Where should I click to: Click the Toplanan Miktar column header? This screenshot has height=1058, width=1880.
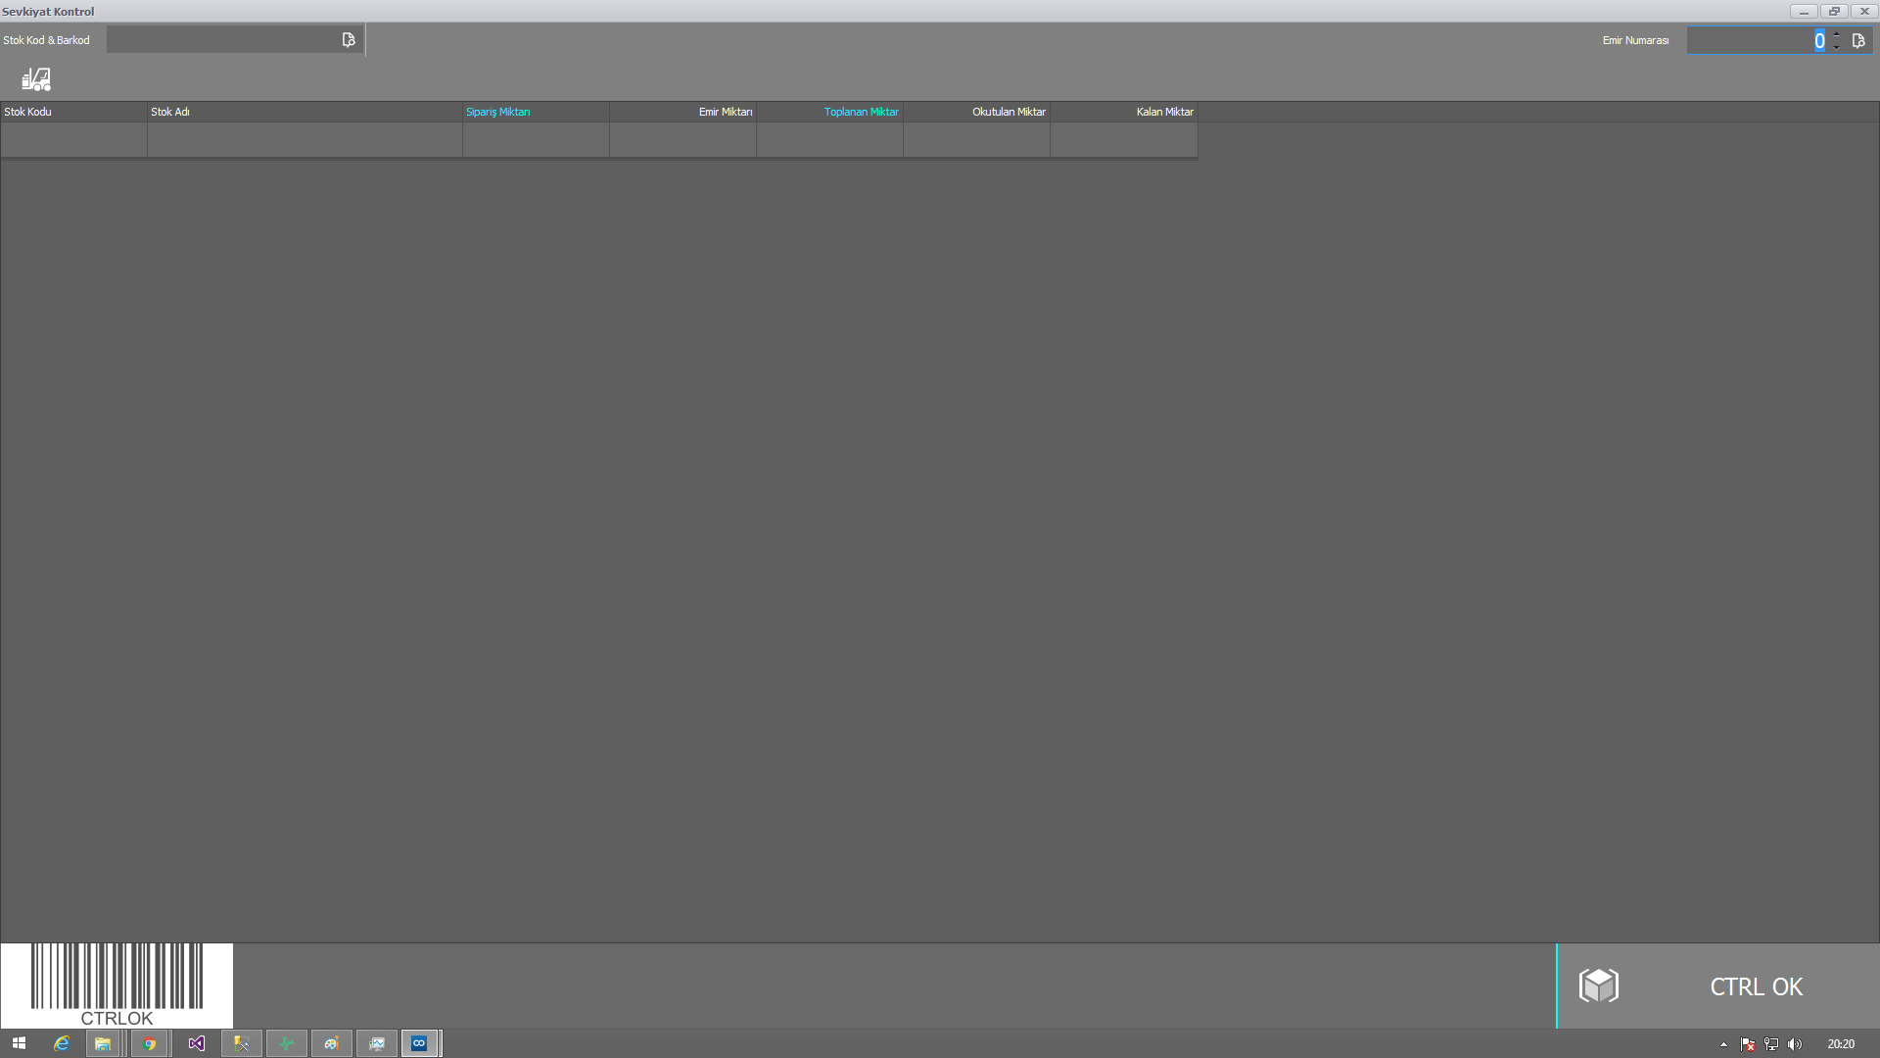click(x=829, y=112)
